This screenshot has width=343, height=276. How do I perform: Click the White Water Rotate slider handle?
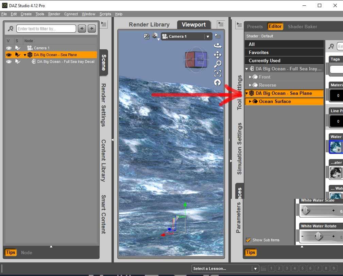[318, 236]
